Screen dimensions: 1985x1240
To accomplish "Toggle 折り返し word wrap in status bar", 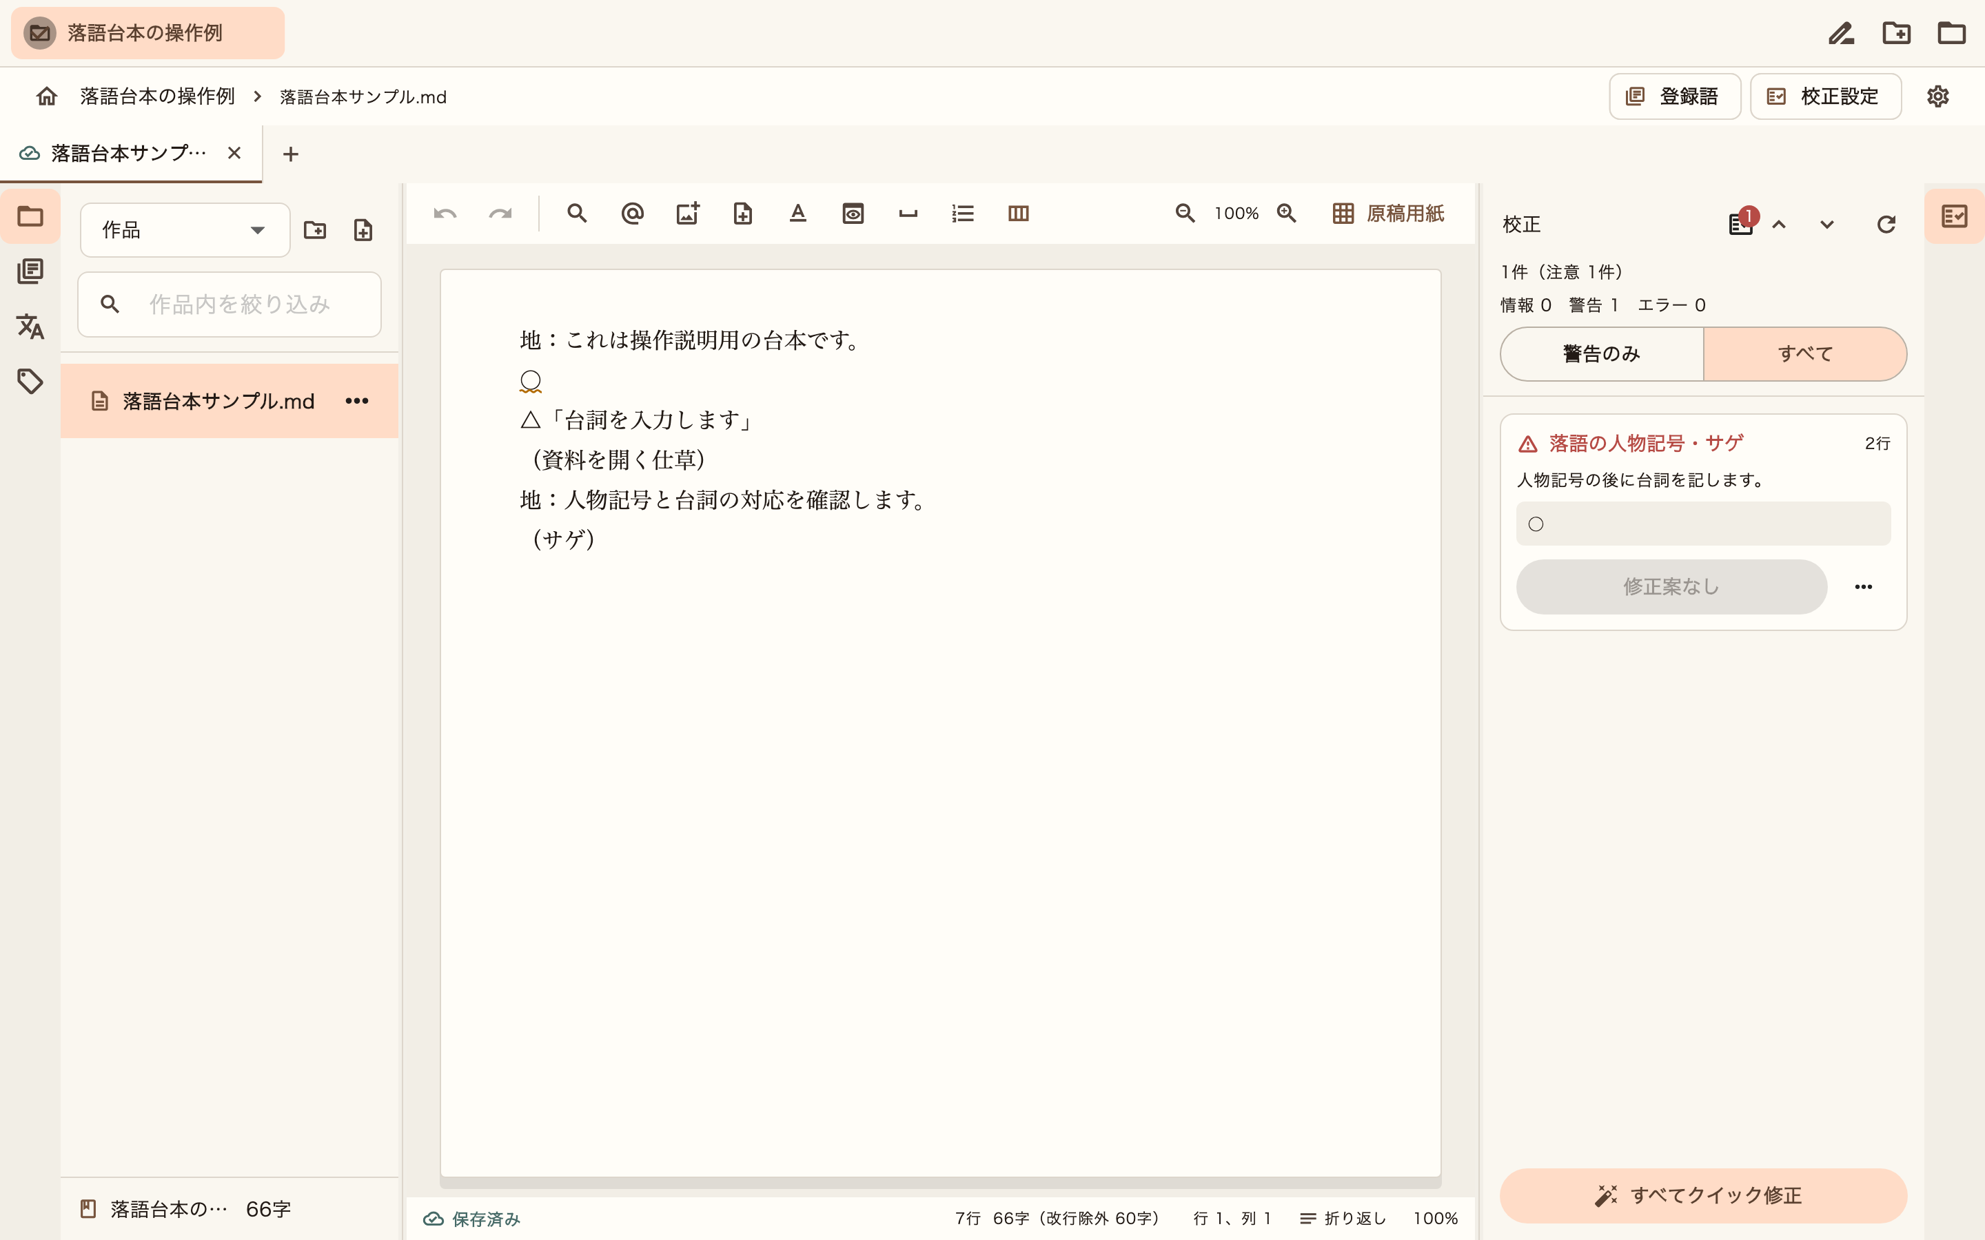I will pos(1343,1219).
